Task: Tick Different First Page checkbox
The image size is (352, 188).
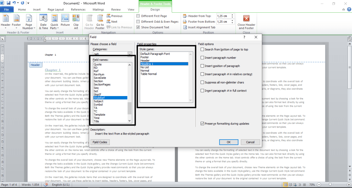Action: [138, 16]
